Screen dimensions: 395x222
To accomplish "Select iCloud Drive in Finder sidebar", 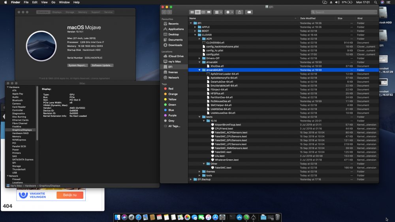I will (176, 56).
